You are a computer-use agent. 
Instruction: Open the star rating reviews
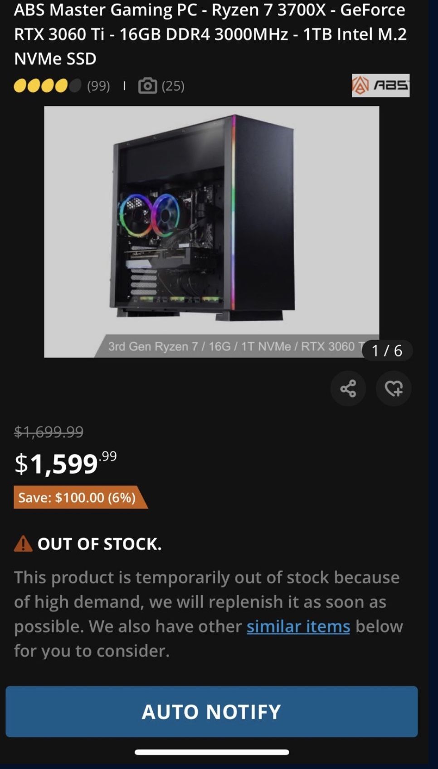pos(48,85)
